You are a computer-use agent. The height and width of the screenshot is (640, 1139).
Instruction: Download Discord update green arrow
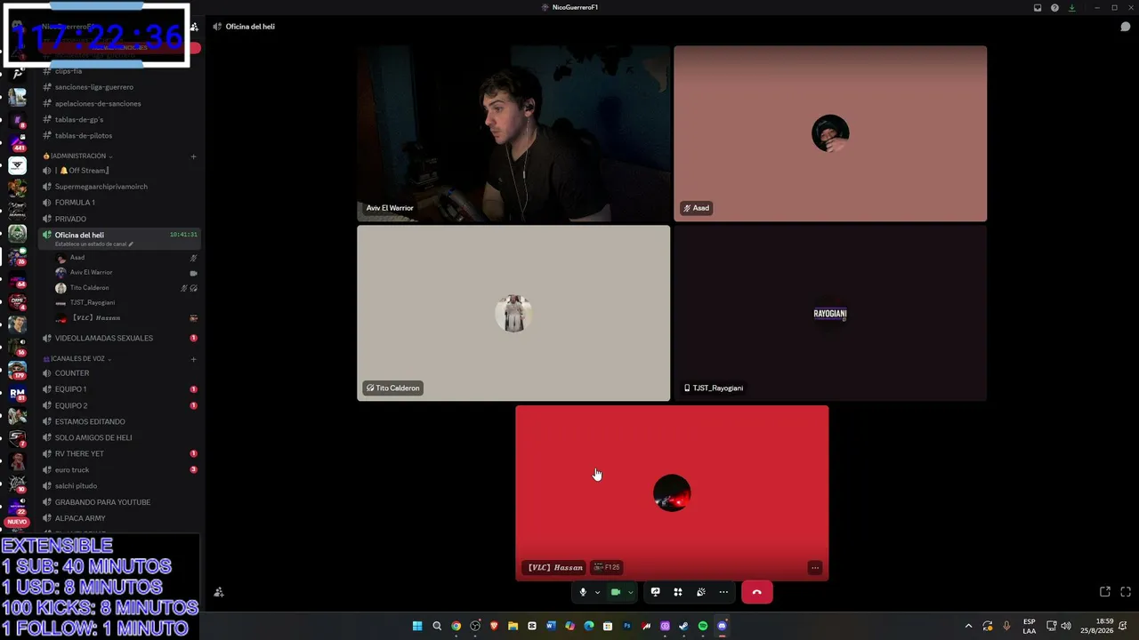1071,8
